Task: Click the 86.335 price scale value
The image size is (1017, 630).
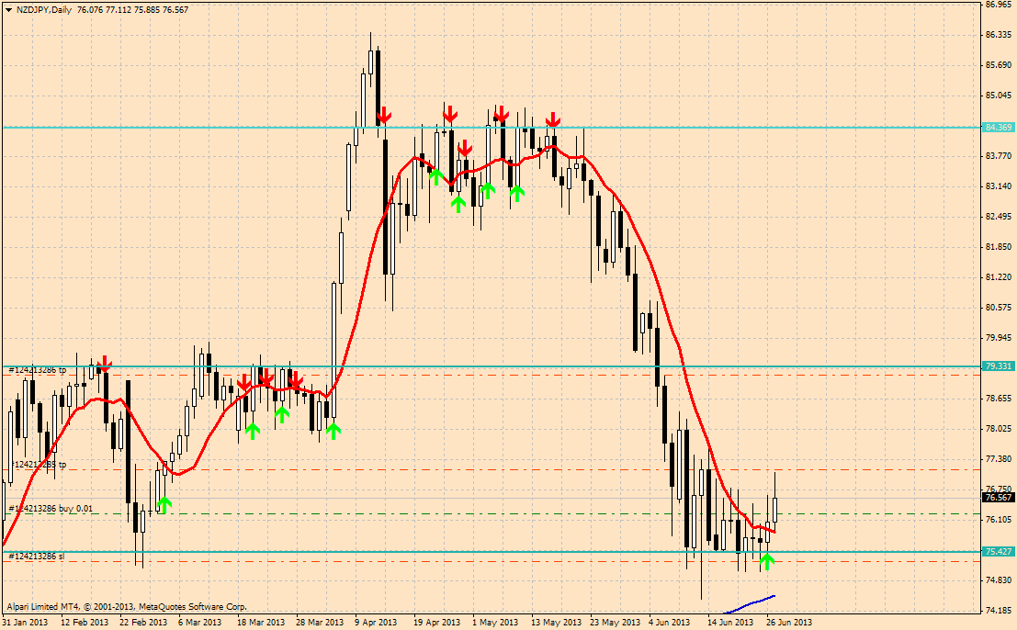Action: click(999, 34)
